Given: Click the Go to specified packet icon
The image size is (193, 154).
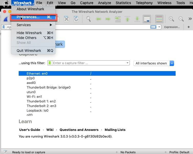Looking at the screenshot, I should pyautogui.click(x=118, y=19).
